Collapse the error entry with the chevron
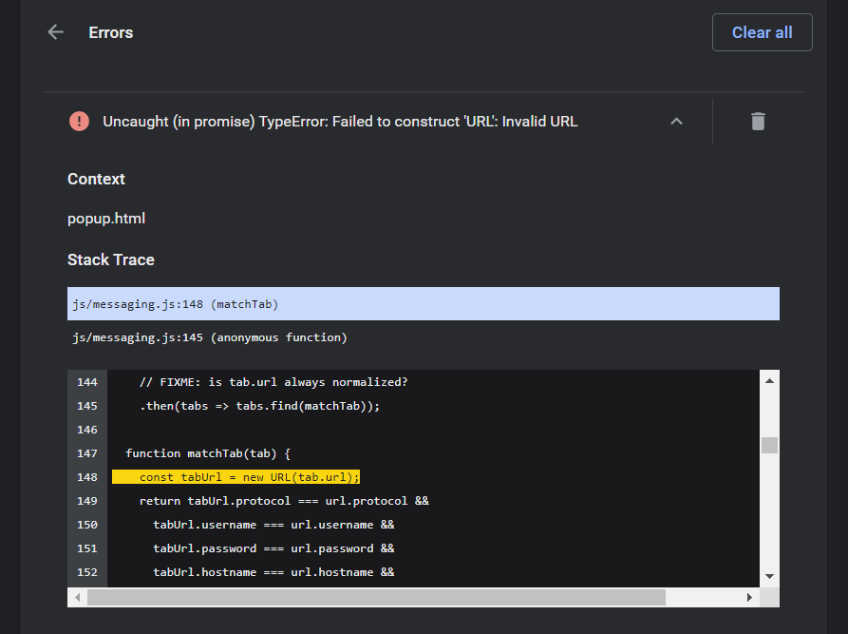The width and height of the screenshot is (848, 634). point(676,121)
